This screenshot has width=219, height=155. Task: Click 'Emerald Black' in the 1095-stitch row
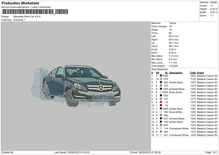[x=177, y=89]
